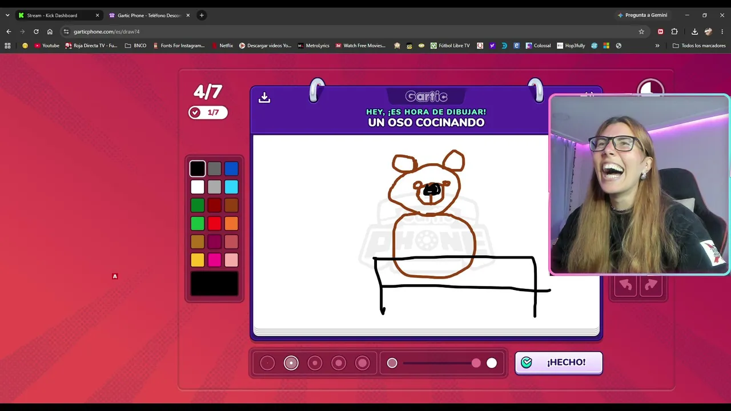This screenshot has width=731, height=411.
Task: Choose the yellow color swatch
Action: tap(198, 260)
